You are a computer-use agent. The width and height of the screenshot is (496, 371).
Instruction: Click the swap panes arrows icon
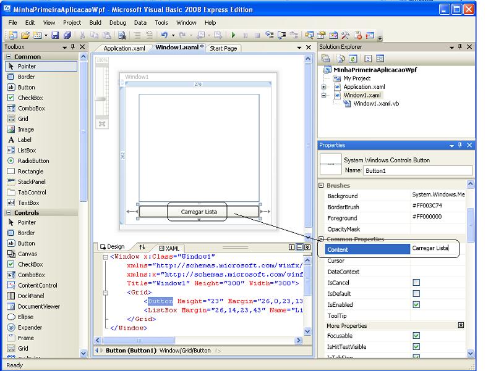(x=142, y=248)
